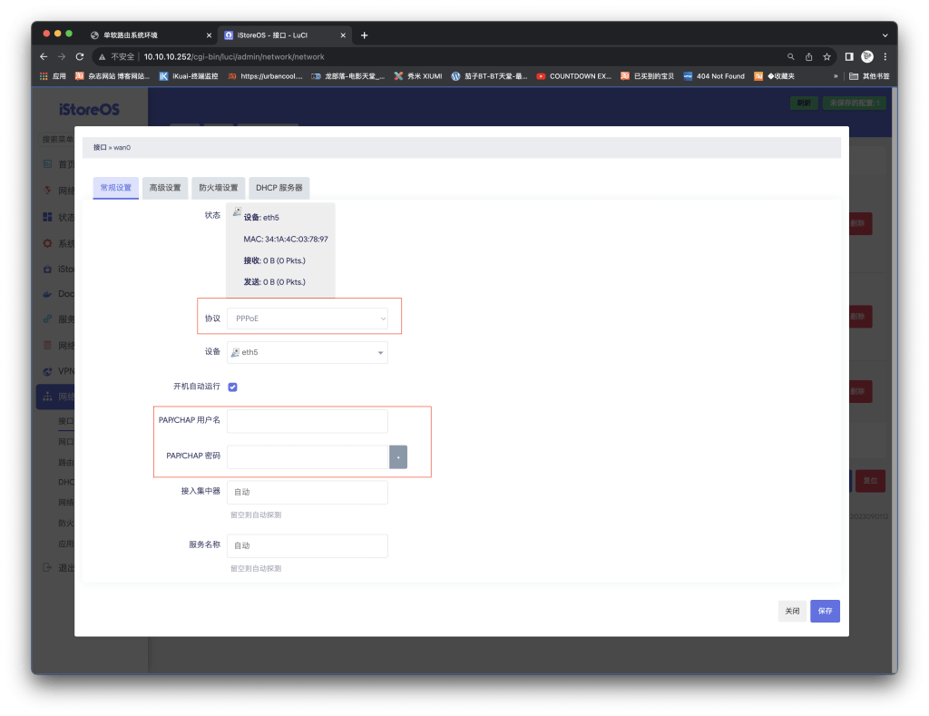This screenshot has width=929, height=716.
Task: Open the 协议 PPPoE protocol dropdown
Action: point(308,319)
